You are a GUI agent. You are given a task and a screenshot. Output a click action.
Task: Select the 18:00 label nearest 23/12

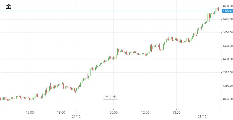[x=177, y=113]
